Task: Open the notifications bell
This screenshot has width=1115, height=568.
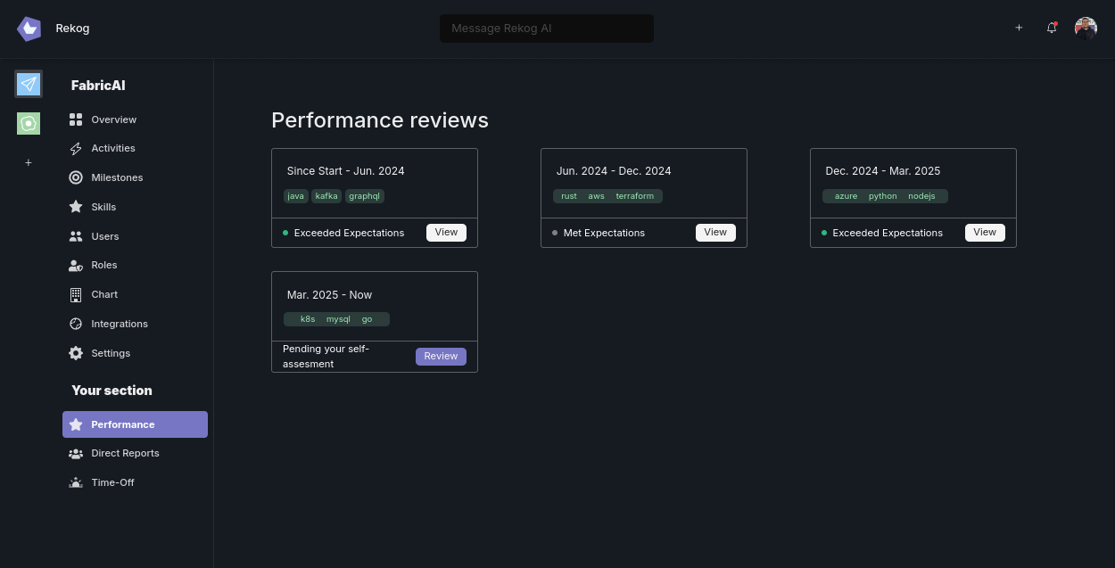Action: (x=1052, y=28)
